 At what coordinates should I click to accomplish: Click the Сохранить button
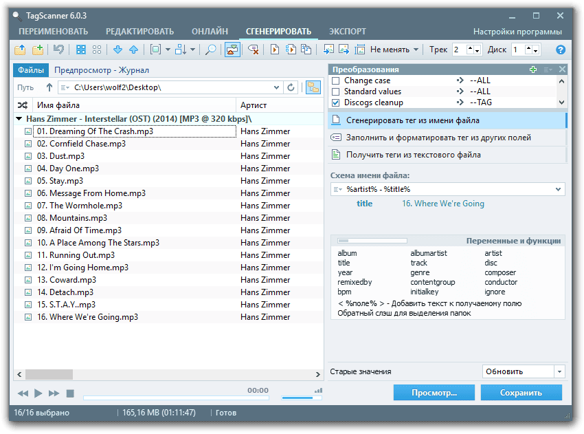521,393
